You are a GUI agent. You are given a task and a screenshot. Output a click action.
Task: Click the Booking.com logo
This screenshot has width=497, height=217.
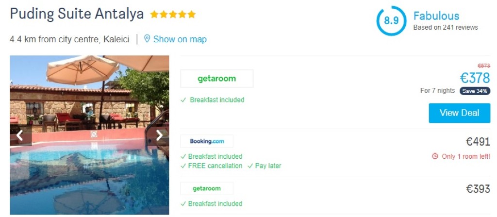coord(207,141)
